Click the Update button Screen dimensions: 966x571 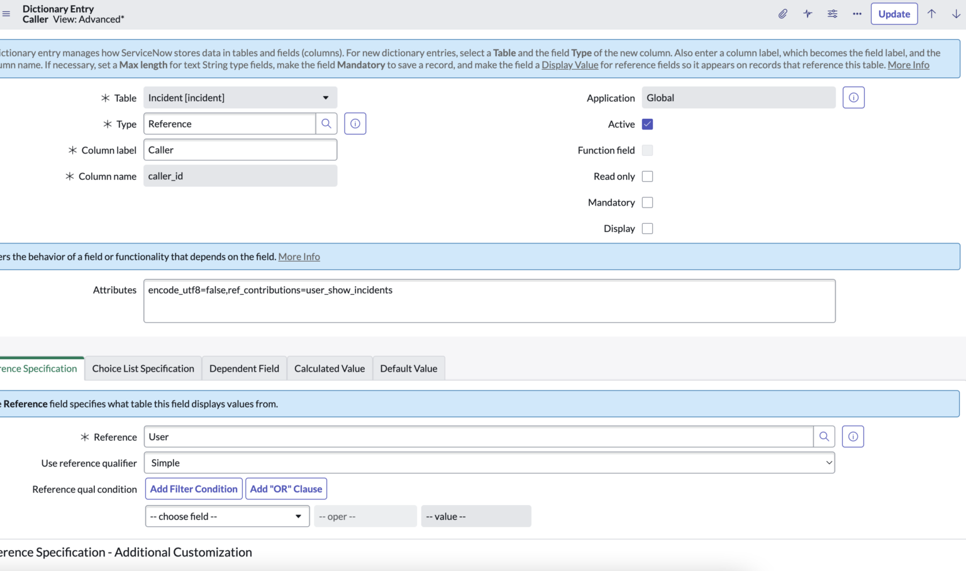pyautogui.click(x=894, y=13)
